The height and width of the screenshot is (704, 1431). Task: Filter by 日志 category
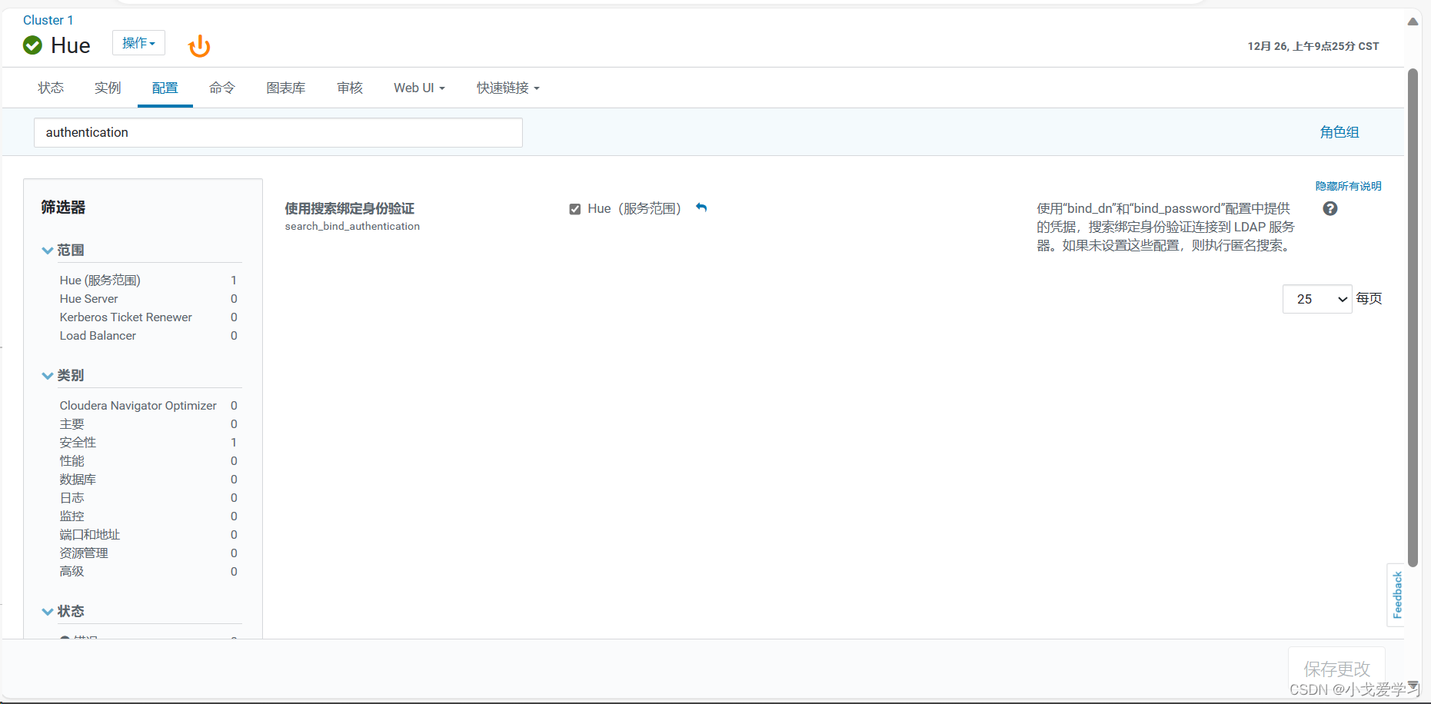click(x=72, y=498)
